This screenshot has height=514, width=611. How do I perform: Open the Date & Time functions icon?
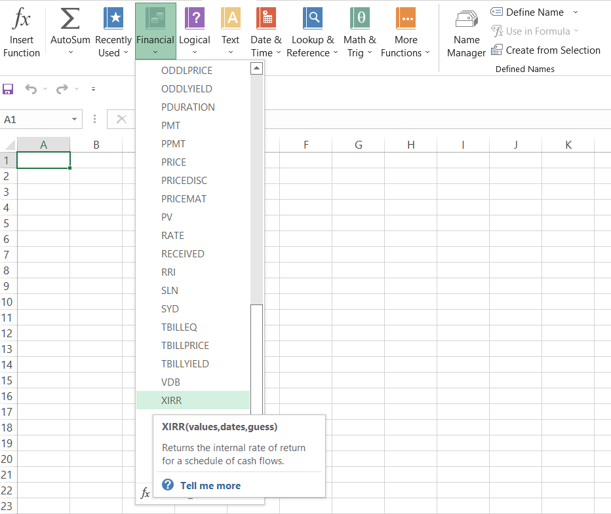pos(266,20)
